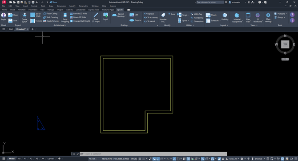Image resolution: width=298 pixels, height=161 pixels.
Task: Switch to Layout1 tab
Action: tap(51, 158)
